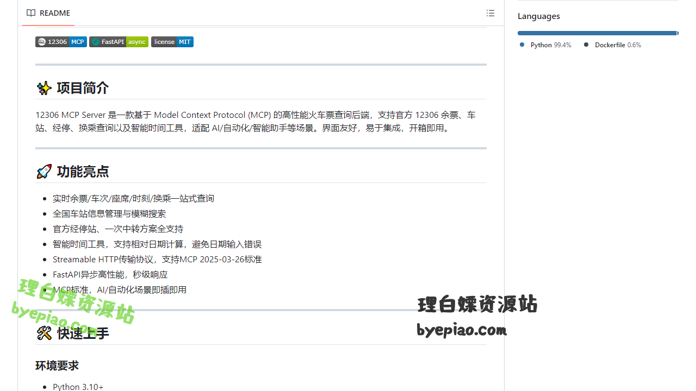Click the bullet starting 'Streamable HTTP传输协议'
Image resolution: width=696 pixels, height=391 pixels.
click(157, 260)
